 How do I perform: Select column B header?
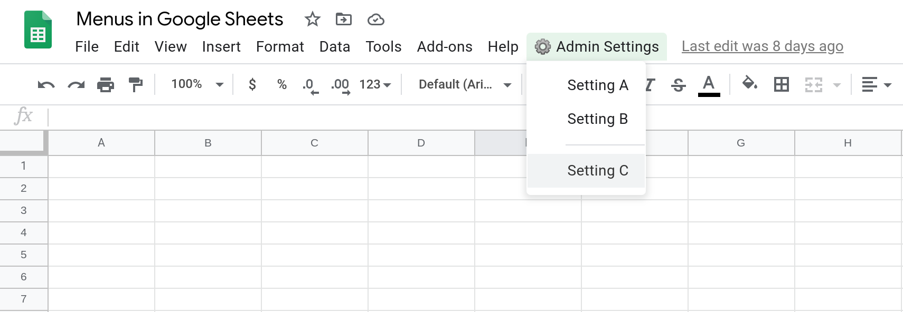[208, 143]
